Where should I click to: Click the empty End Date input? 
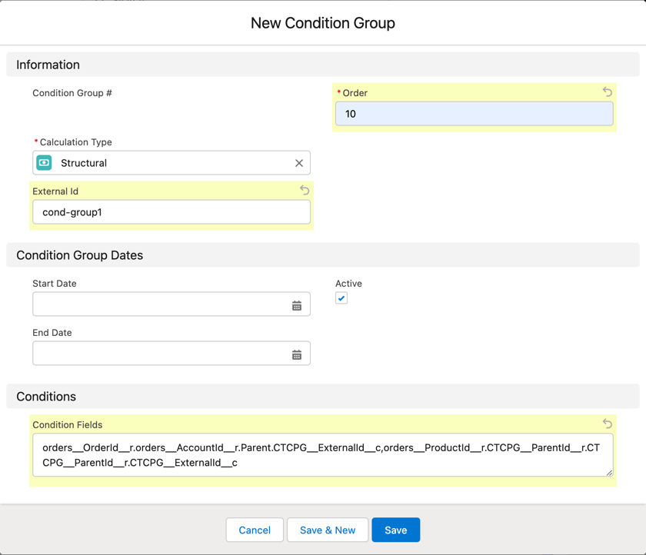(154, 354)
